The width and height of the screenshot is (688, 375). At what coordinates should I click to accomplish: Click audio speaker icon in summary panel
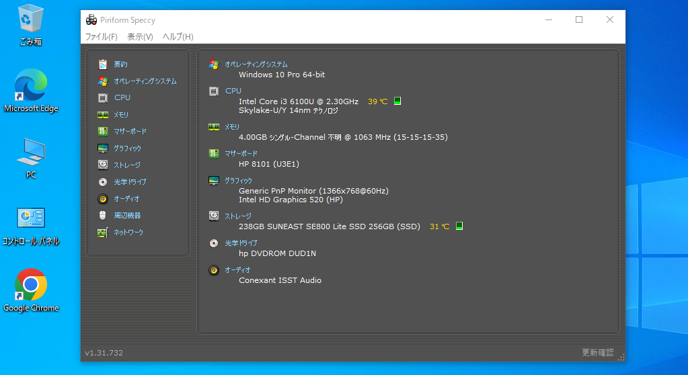[214, 270]
